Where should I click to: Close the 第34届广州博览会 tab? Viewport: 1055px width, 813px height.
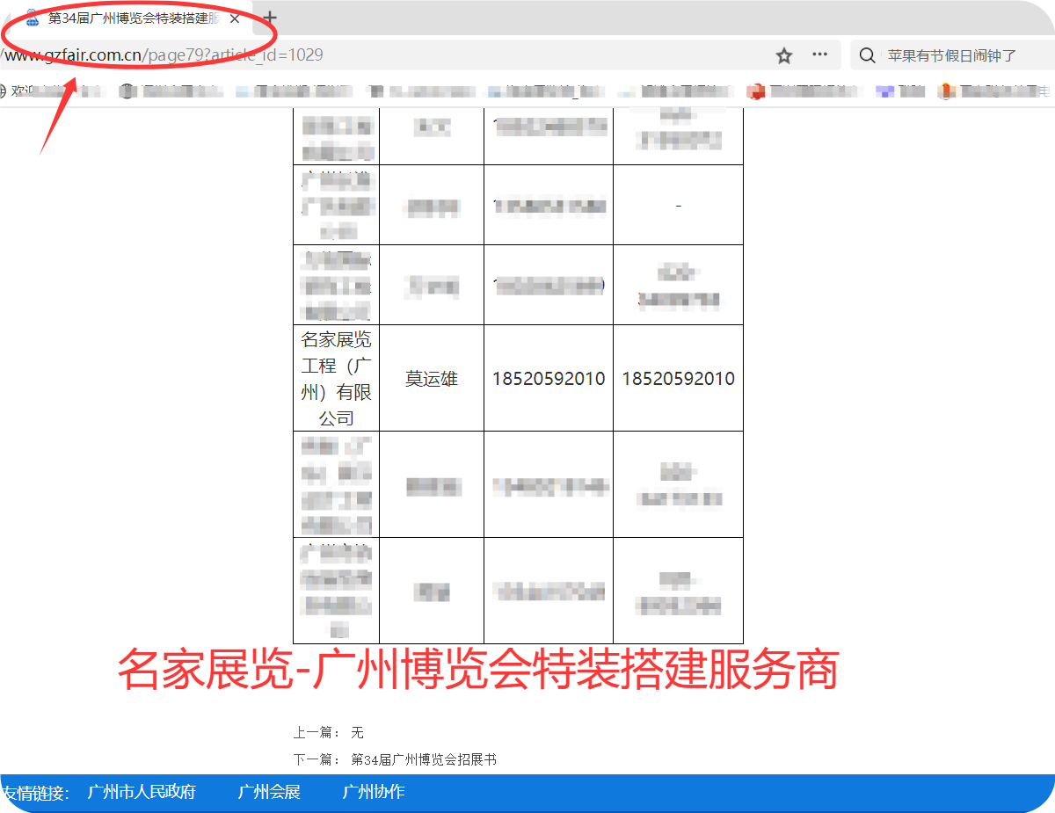pyautogui.click(x=235, y=18)
